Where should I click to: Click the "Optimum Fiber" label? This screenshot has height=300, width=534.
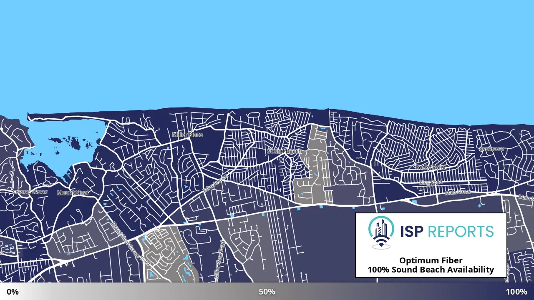coord(431,260)
